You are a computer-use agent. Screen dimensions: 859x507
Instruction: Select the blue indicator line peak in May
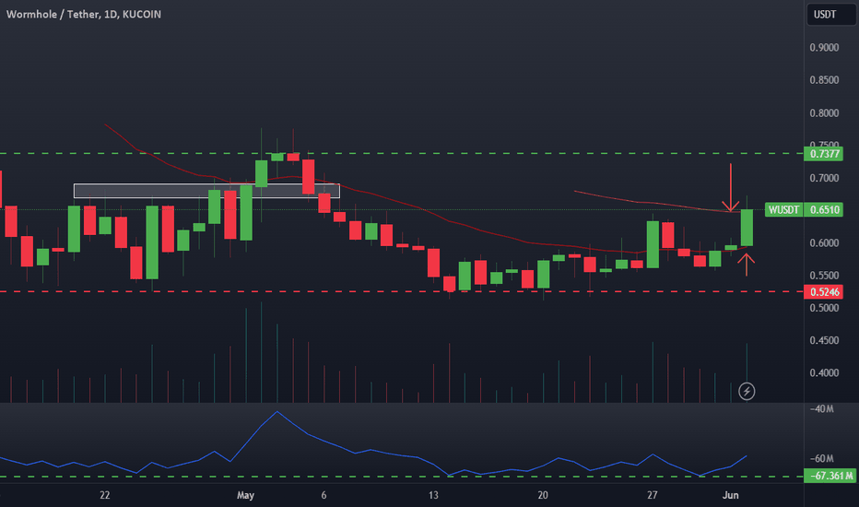coord(277,412)
